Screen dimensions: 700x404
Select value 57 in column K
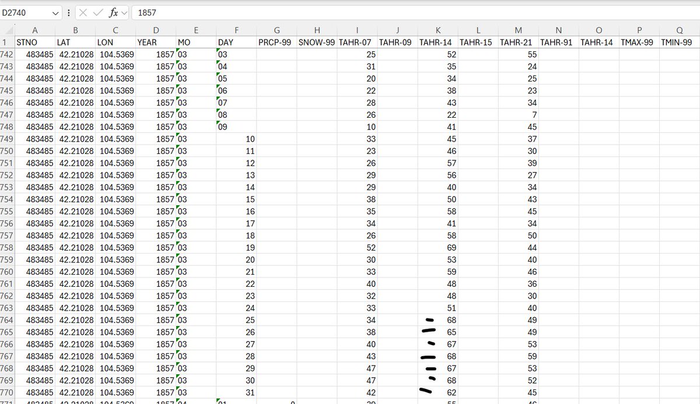[437, 163]
